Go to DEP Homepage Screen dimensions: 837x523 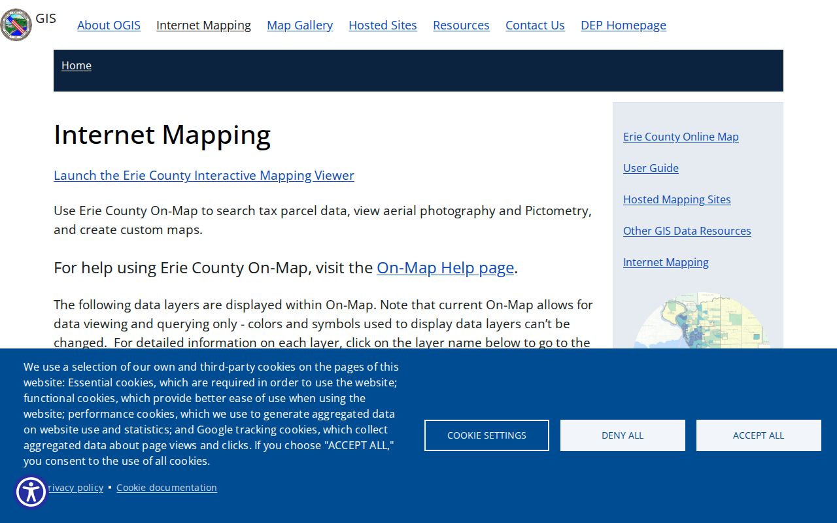coord(623,25)
